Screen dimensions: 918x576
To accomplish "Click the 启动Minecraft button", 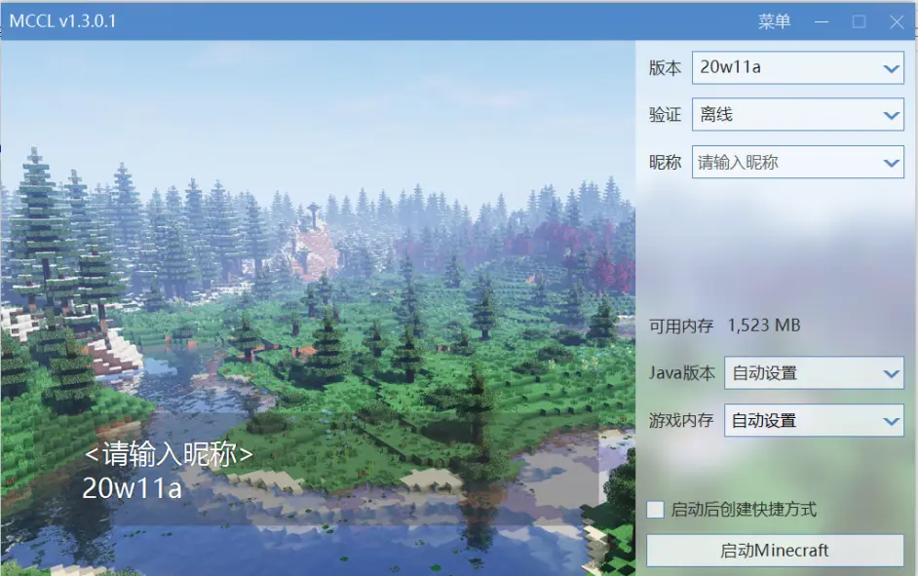I will pyautogui.click(x=775, y=551).
